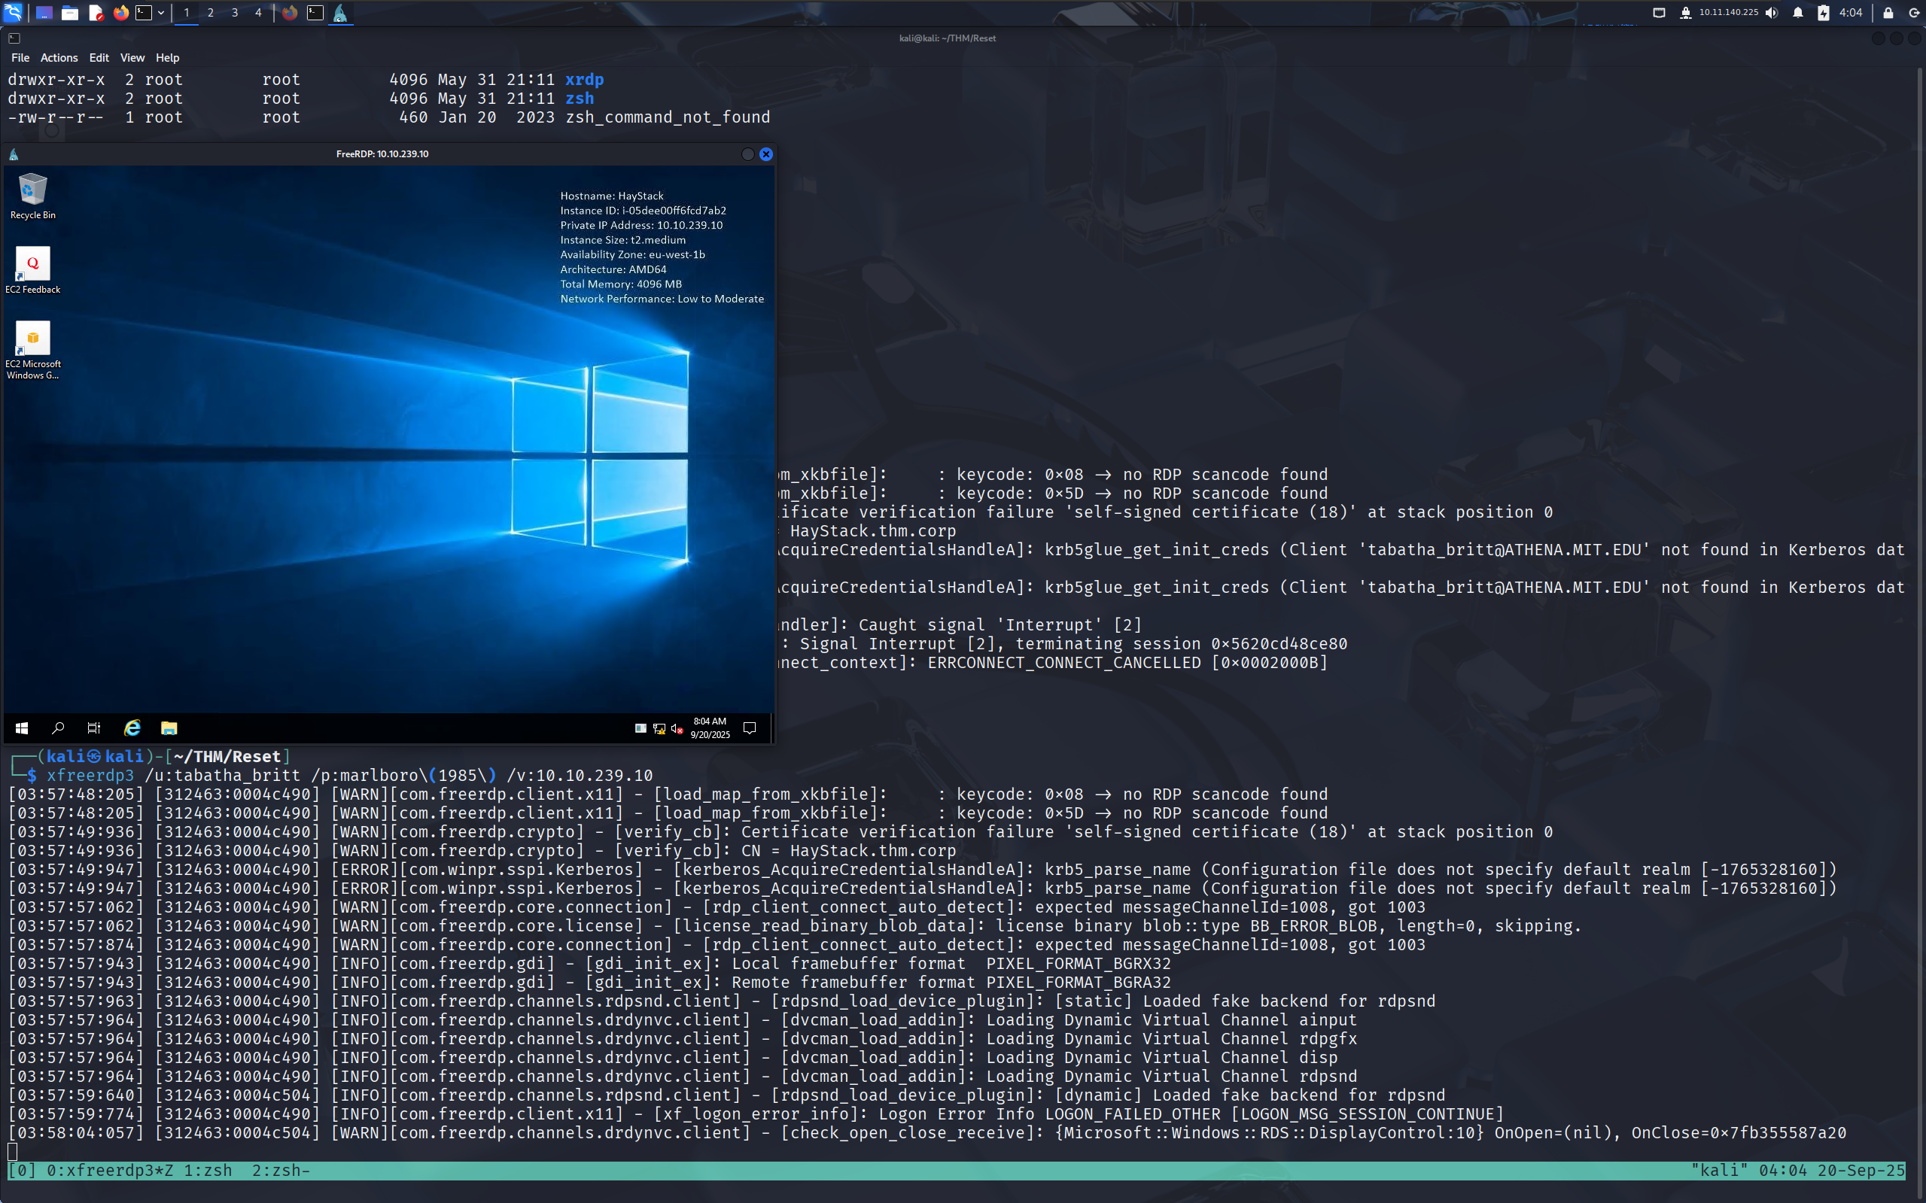
Task: Open Internet Explorer in remote taskbar
Action: [x=132, y=728]
